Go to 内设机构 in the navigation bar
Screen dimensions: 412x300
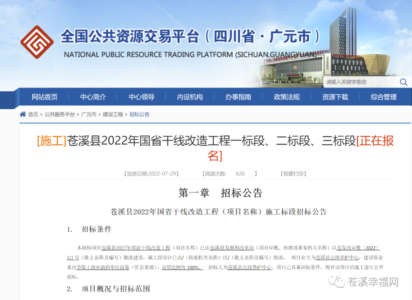click(x=190, y=97)
